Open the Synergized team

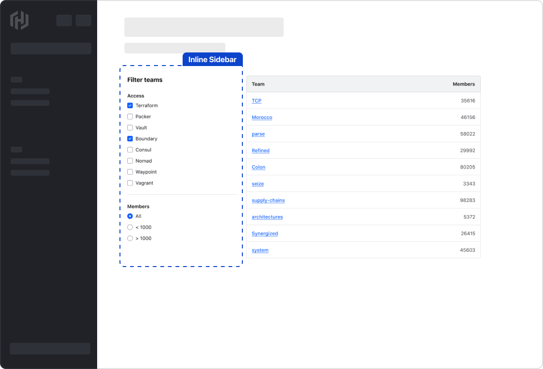point(265,234)
